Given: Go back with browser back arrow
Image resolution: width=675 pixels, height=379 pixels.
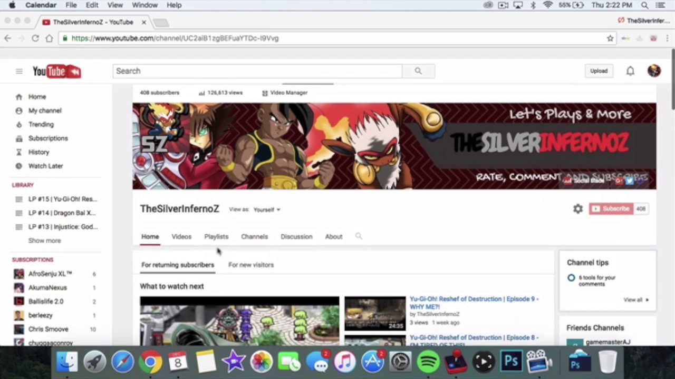Looking at the screenshot, I should tap(7, 38).
